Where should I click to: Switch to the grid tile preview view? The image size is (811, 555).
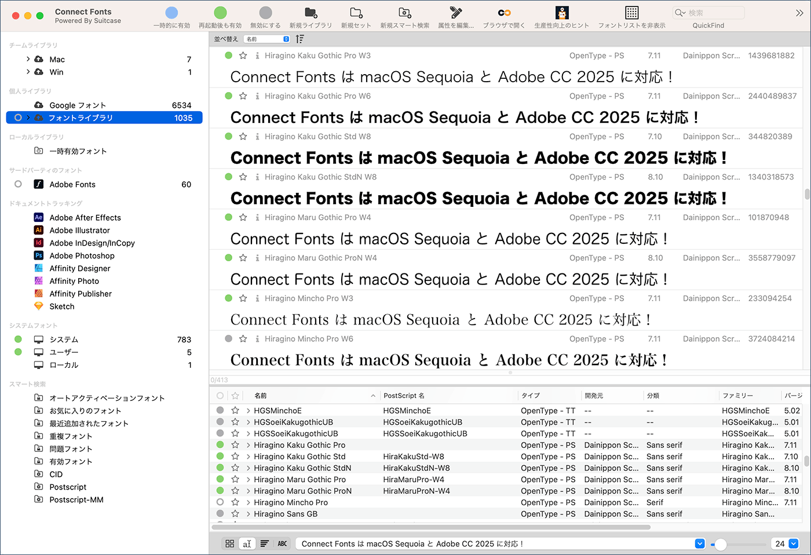(230, 543)
